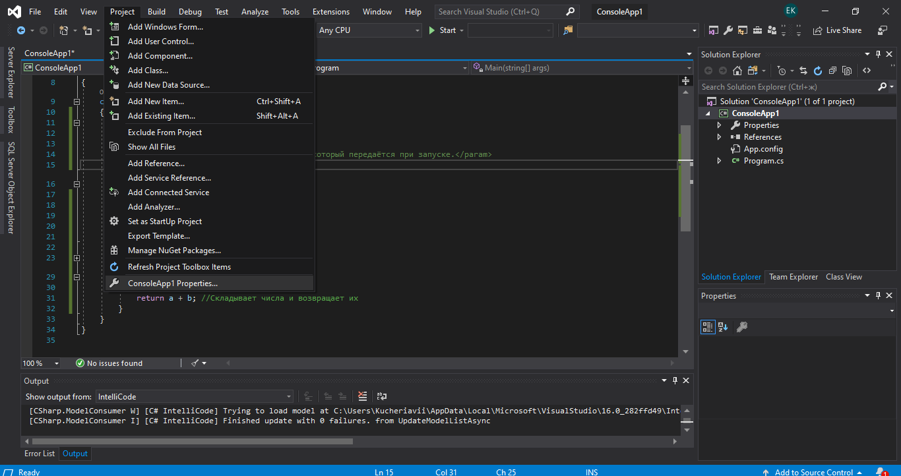Screen dimensions: 901x476
Task: Collapse code block at line 9
Action: pos(77,102)
